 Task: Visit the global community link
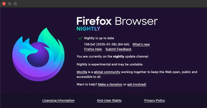(107, 72)
